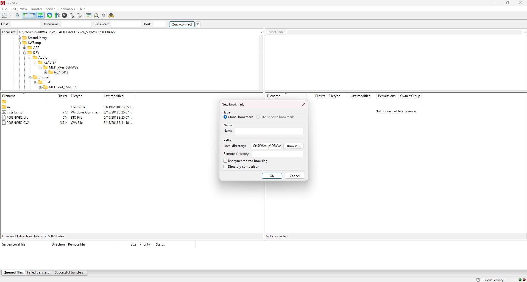
Task: Toggle the remote directory tree view
Action: tap(33, 15)
